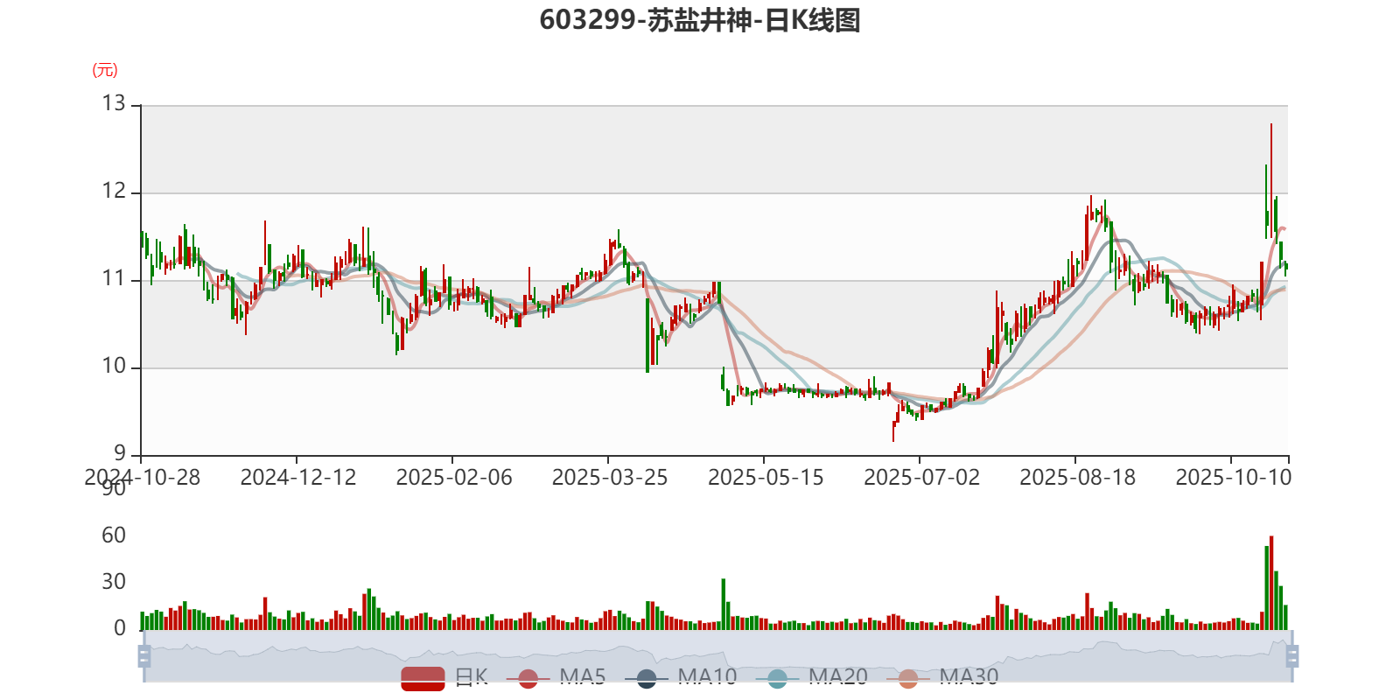Select the 2024-10-28 date label
This screenshot has height=700, width=1400.
coord(142,478)
